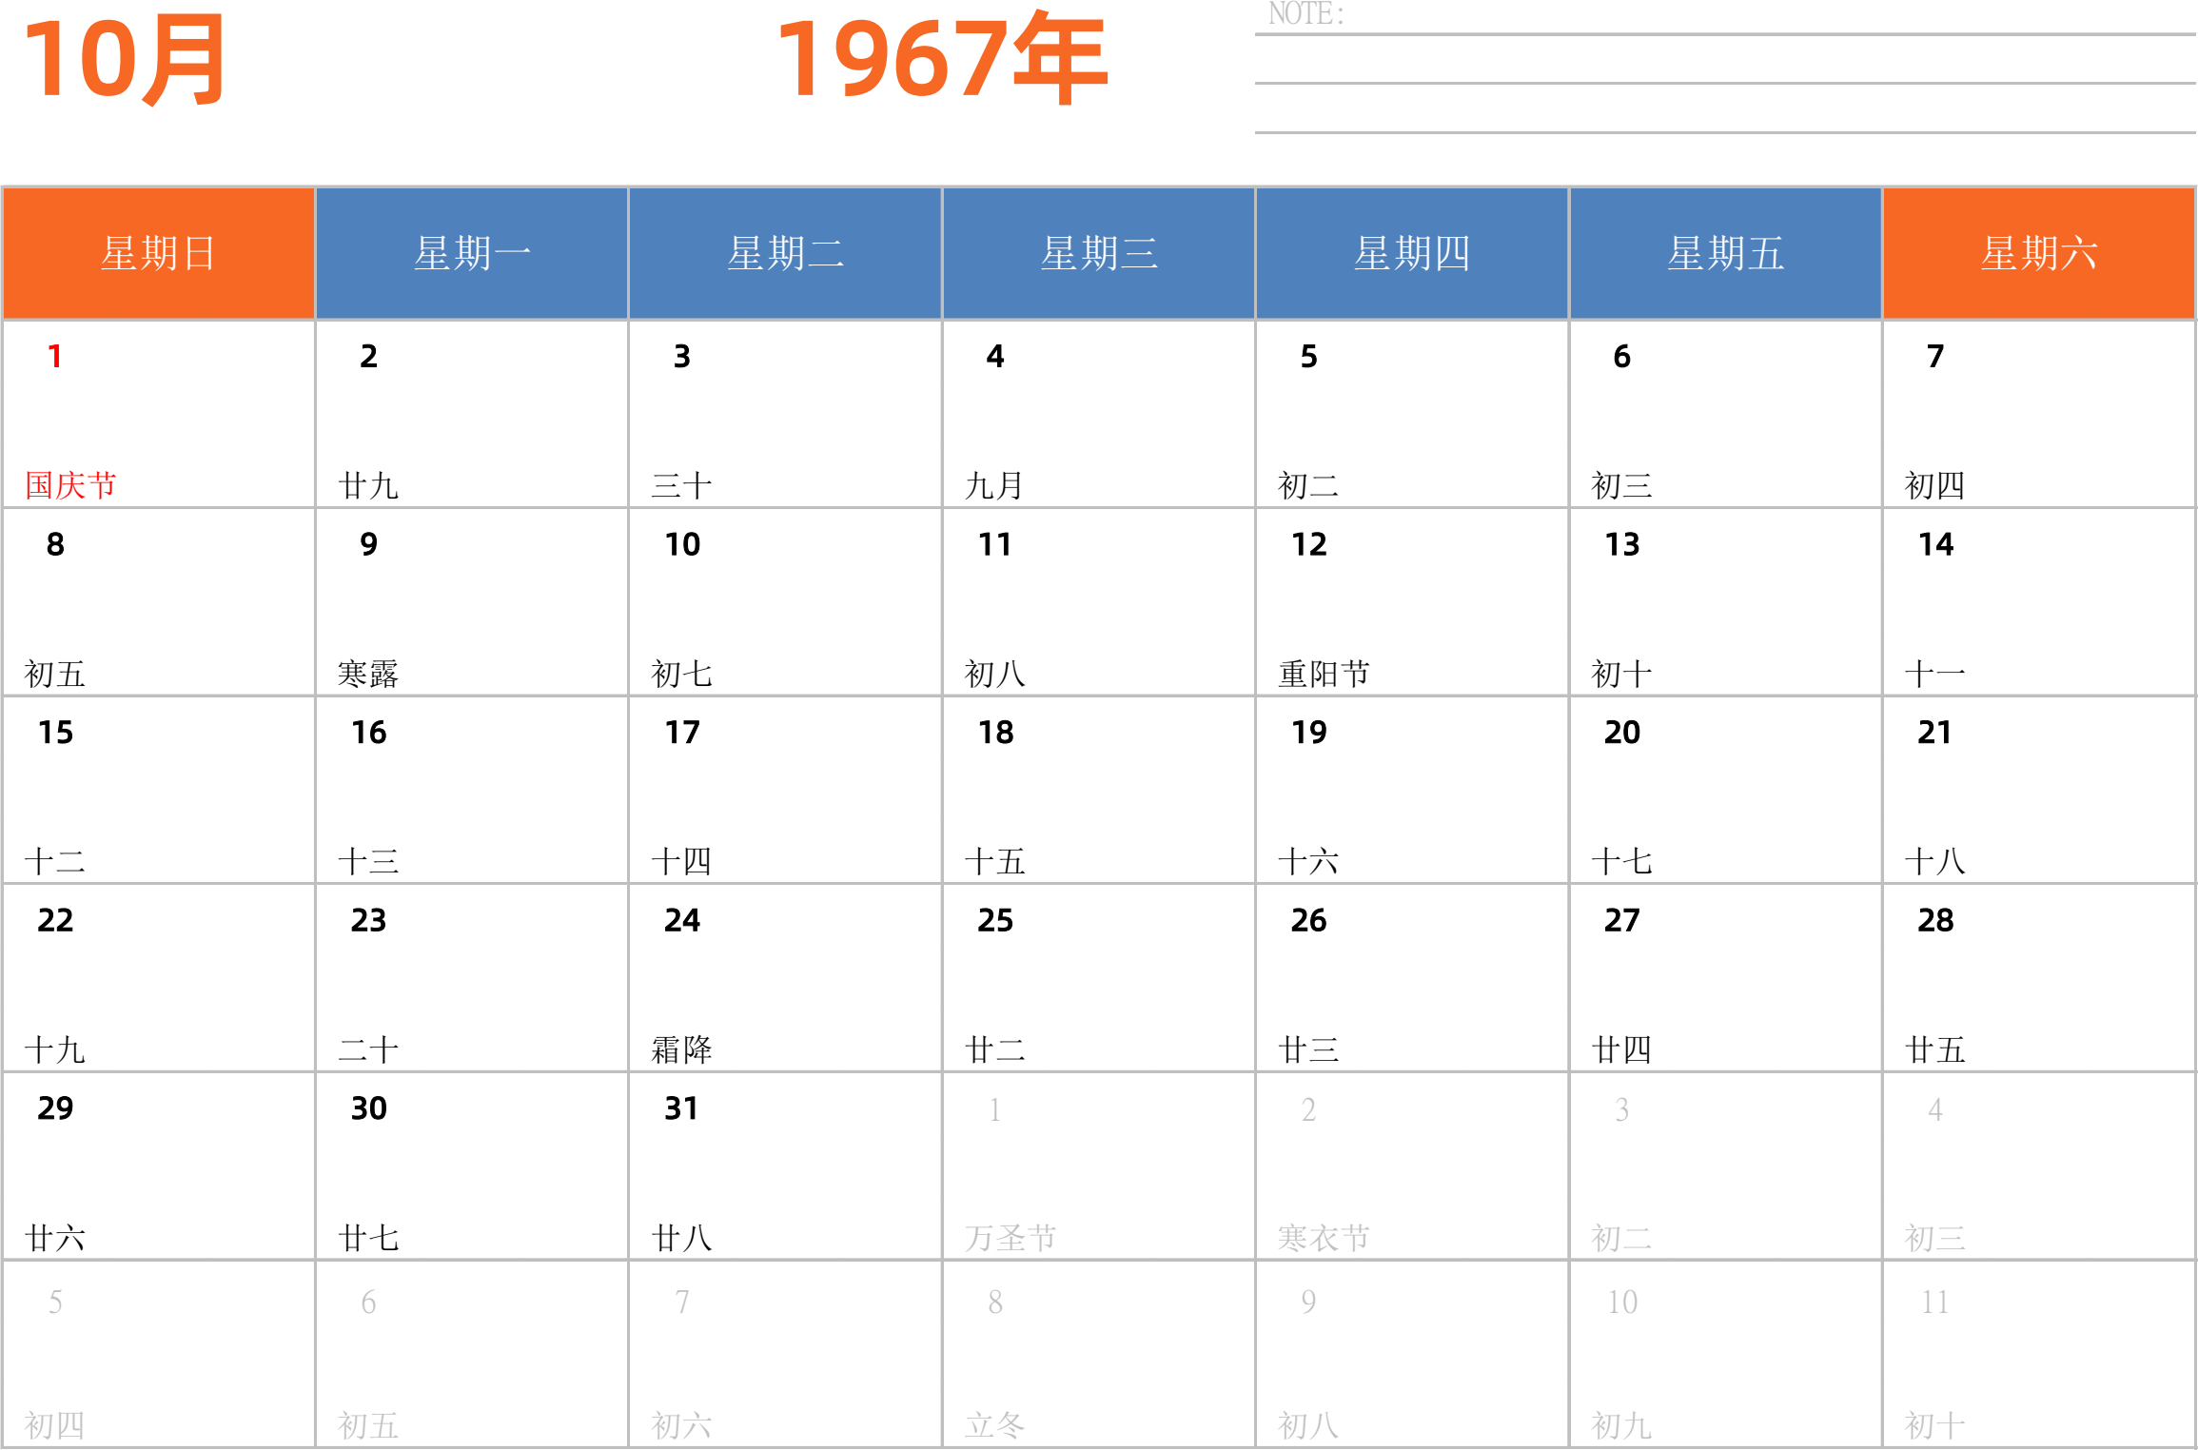The width and height of the screenshot is (2198, 1450).
Task: Click the 十一 lunar label
Action: (x=1934, y=674)
